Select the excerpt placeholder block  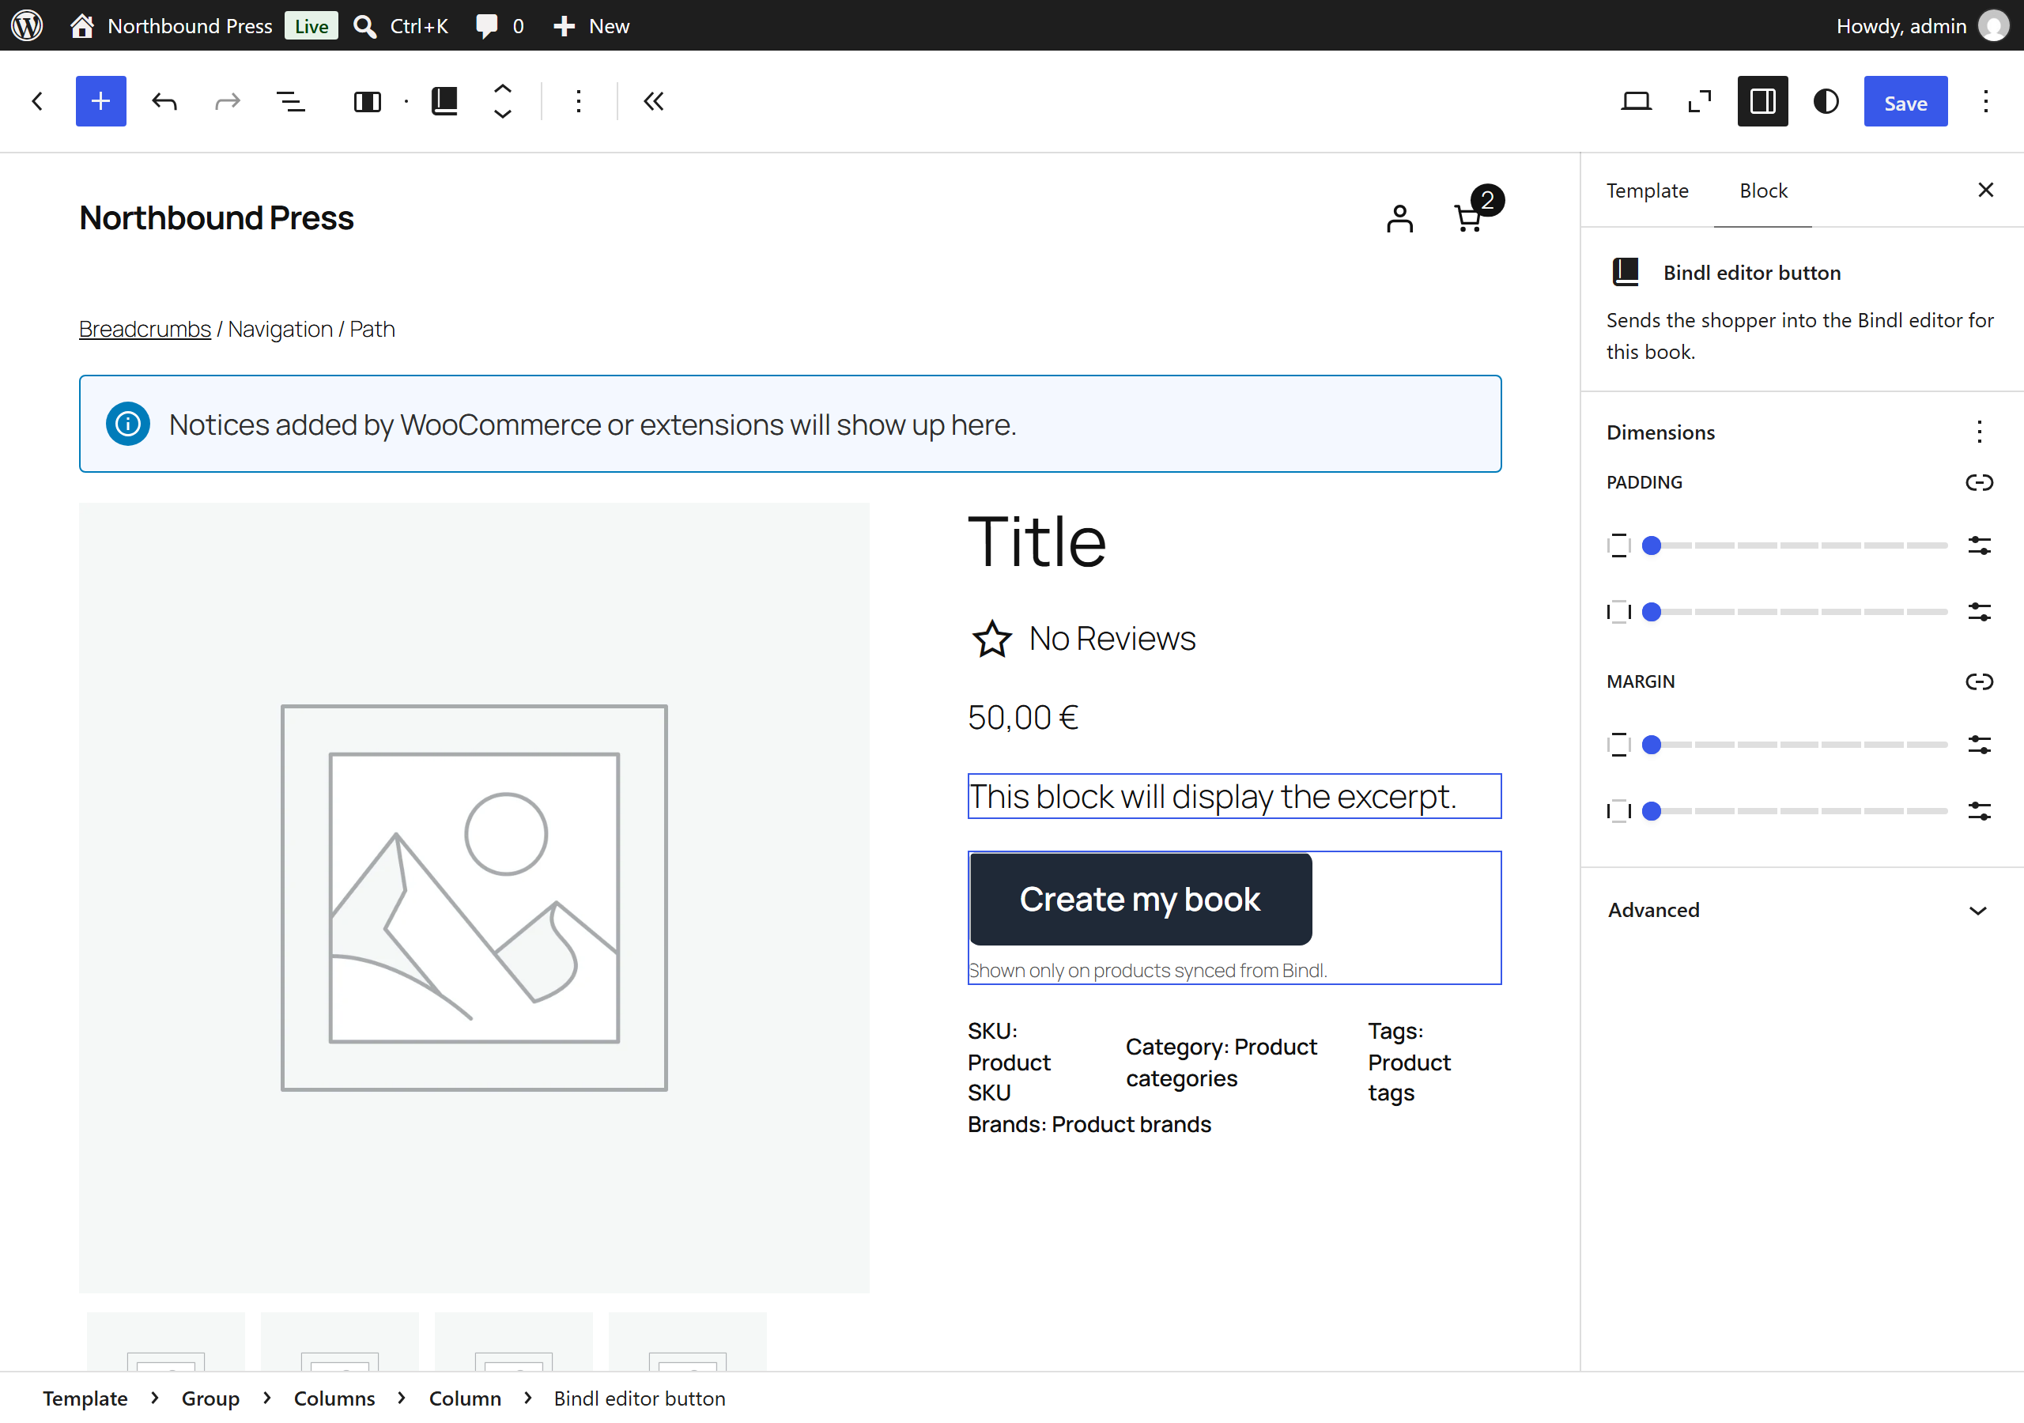(1234, 796)
